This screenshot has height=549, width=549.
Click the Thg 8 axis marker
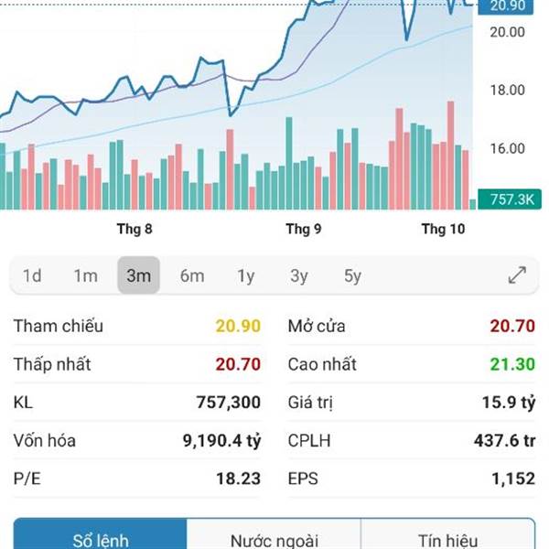click(x=135, y=229)
